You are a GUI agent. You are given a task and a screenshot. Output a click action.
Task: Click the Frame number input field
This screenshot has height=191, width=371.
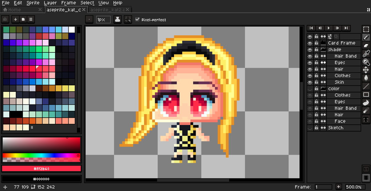pyautogui.click(x=323, y=187)
